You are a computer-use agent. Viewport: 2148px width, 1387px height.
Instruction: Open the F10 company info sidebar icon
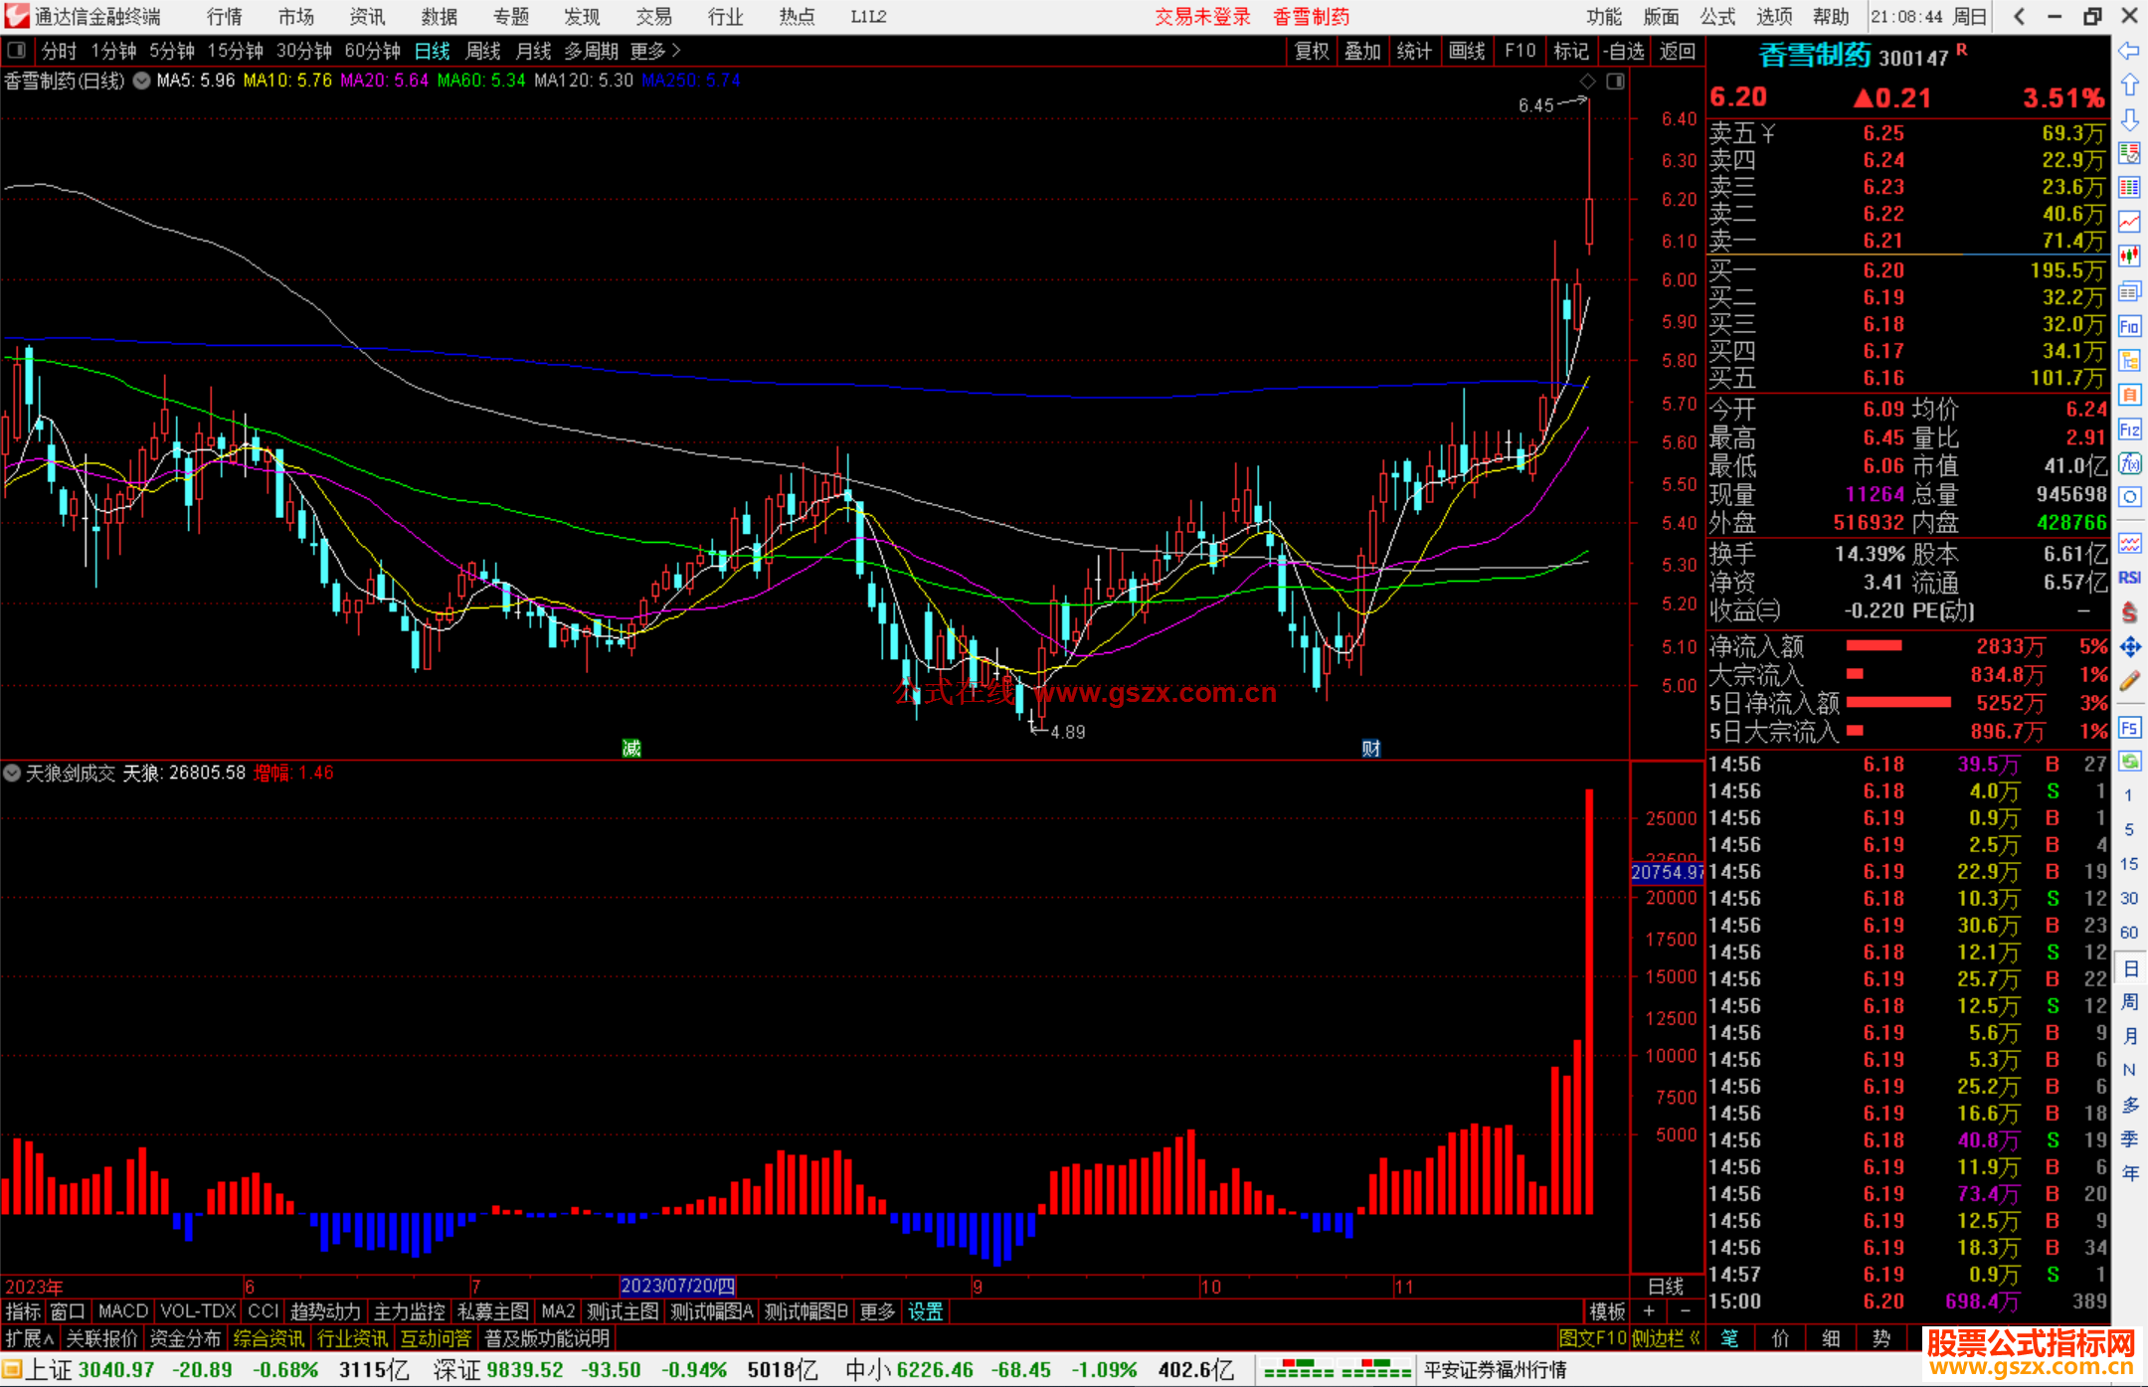point(2129,326)
